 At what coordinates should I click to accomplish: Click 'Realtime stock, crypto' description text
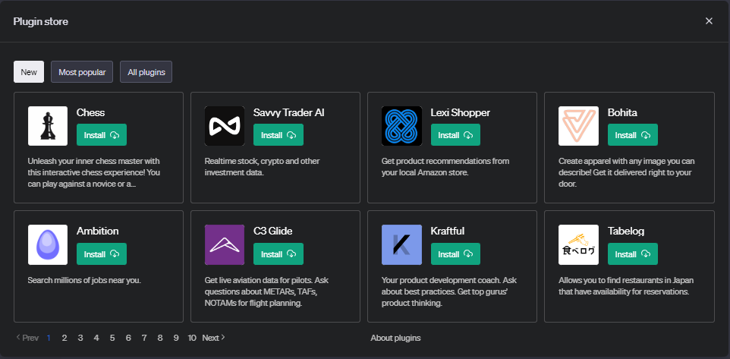[263, 167]
